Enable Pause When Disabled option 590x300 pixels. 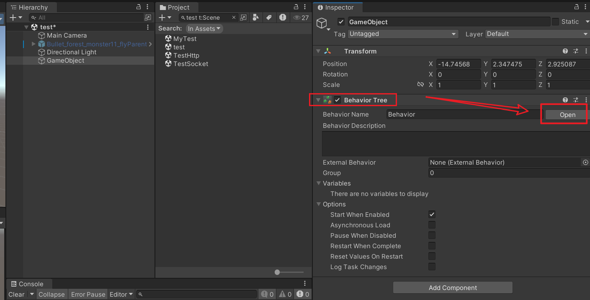(432, 236)
